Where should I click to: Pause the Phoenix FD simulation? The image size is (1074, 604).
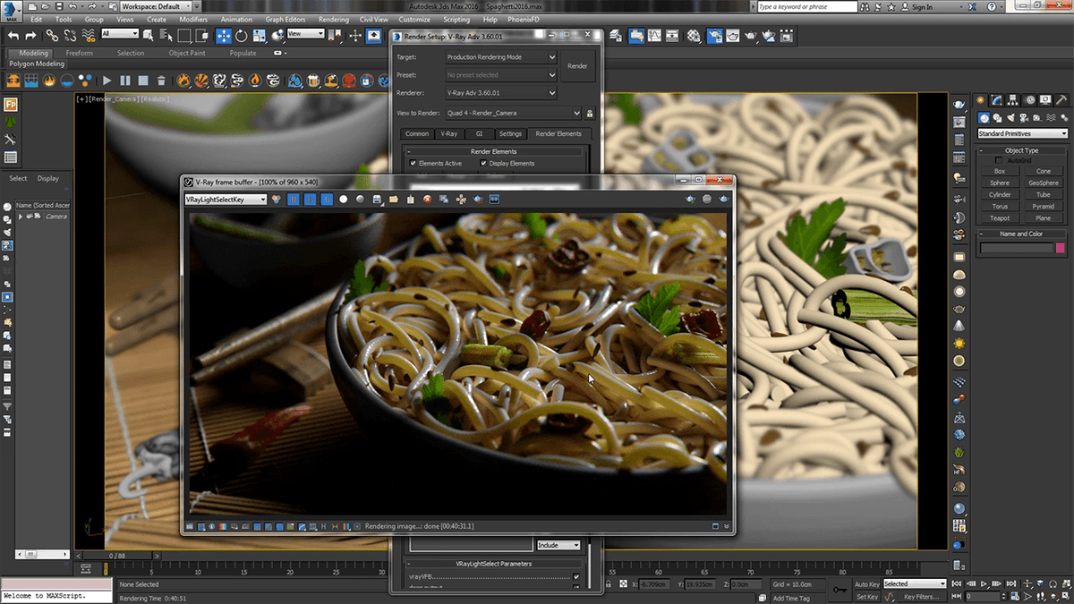click(x=125, y=81)
